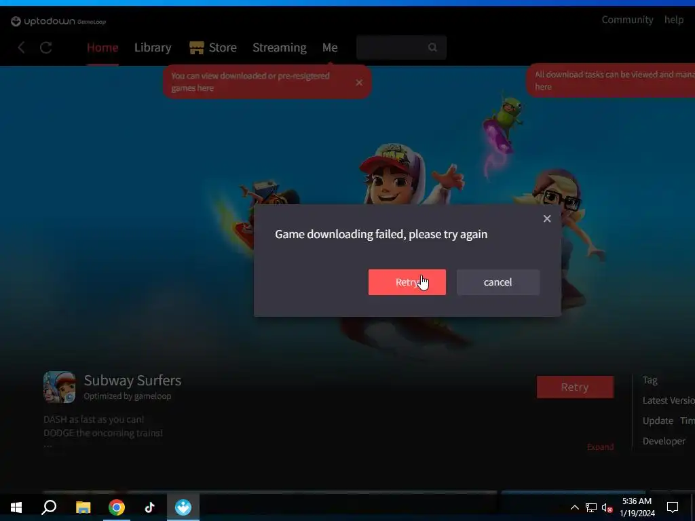Open the notification center icon

[x=673, y=507]
